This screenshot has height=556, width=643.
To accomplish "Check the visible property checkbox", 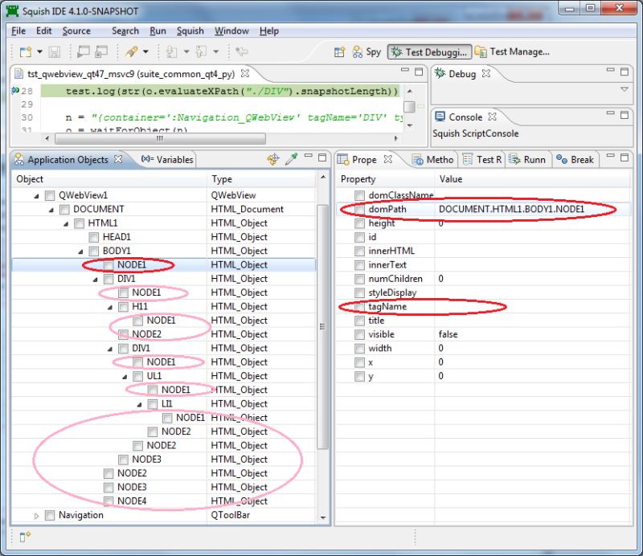I will [x=358, y=334].
